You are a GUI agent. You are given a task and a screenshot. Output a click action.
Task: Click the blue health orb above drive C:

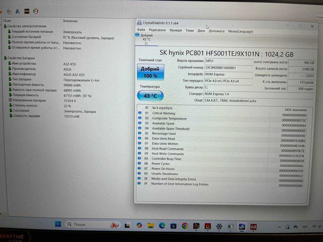pos(137,35)
